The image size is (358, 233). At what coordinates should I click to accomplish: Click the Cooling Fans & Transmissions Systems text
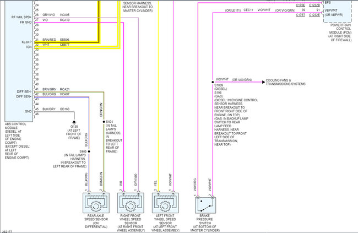click(285, 82)
